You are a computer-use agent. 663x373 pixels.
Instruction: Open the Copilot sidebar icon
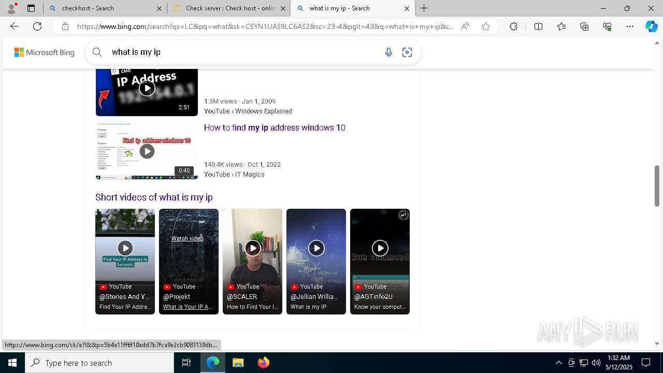pos(651,26)
